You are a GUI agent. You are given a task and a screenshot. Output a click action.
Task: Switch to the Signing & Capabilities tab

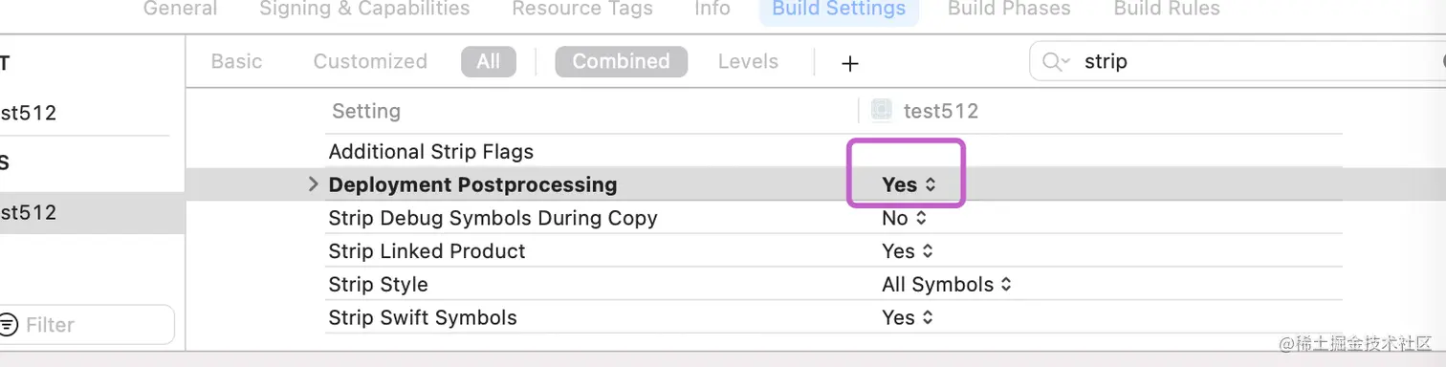364,9
